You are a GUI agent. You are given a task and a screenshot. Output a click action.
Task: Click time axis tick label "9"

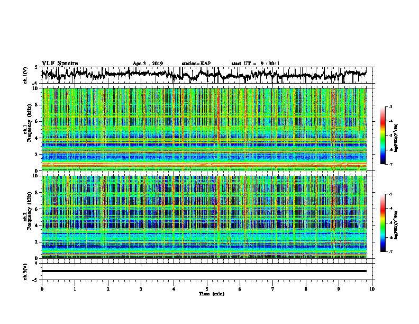pyautogui.click(x=339, y=289)
